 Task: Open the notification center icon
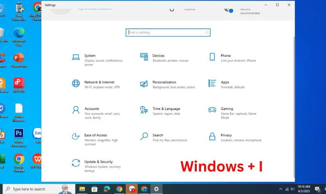[317, 189]
